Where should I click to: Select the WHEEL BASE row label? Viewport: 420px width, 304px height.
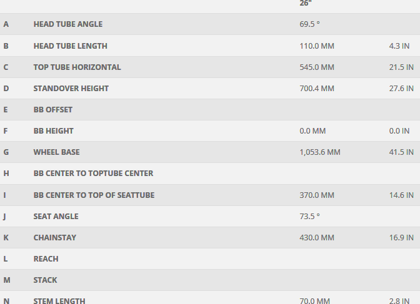coord(56,152)
